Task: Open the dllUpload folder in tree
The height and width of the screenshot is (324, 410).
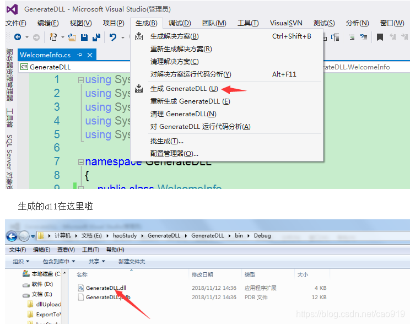Action: (44, 304)
